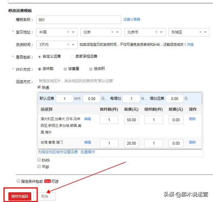213x202 pixels.
Task: Focus the 首费 field showing 20.00
Action: coord(131,143)
